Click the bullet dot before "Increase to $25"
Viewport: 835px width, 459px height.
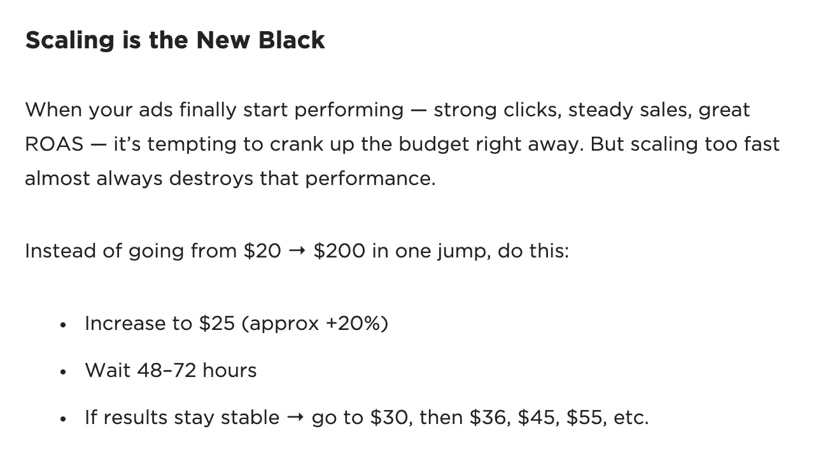[62, 325]
